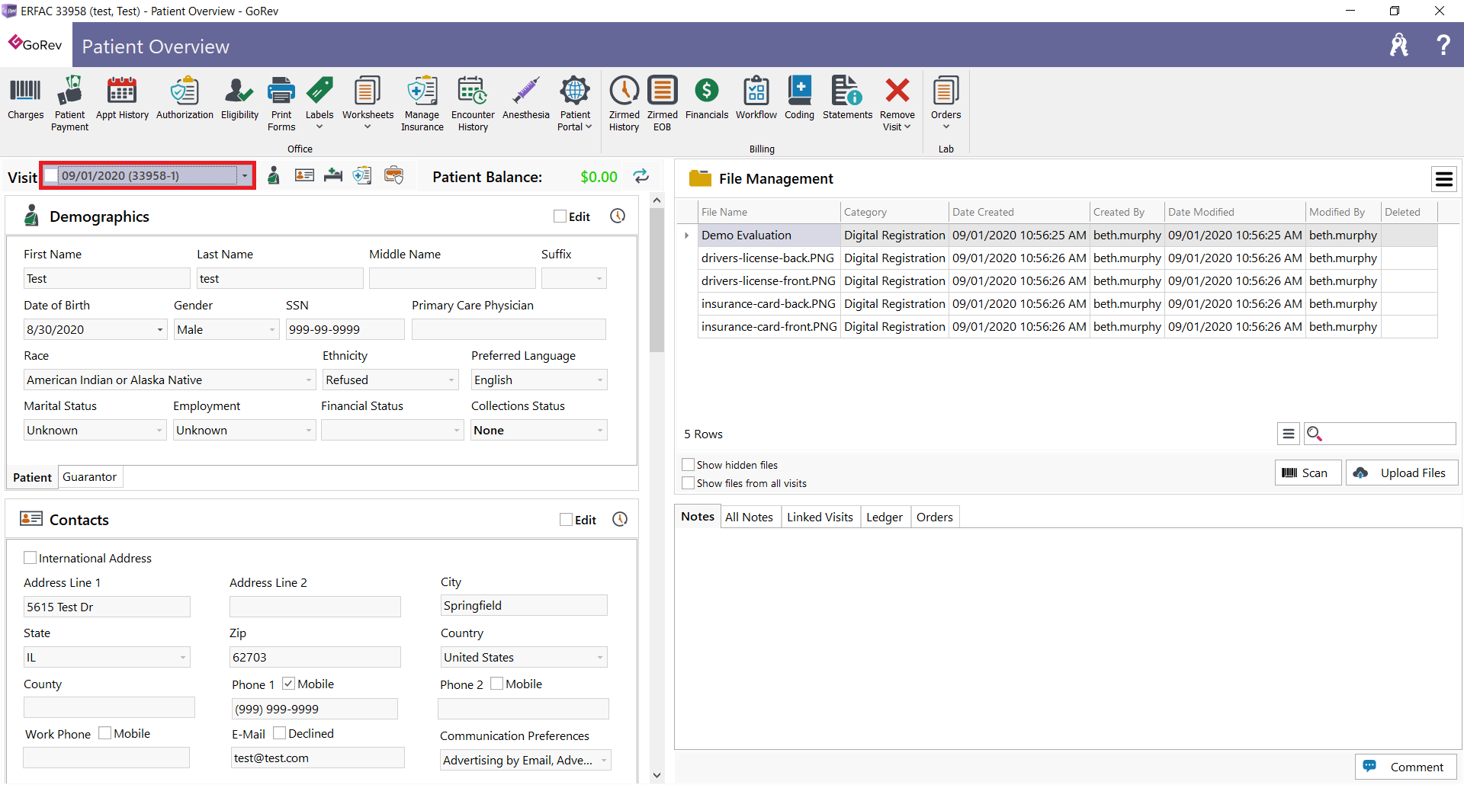Viewport: 1464px width, 785px height.
Task: Open help question mark icon
Action: [x=1443, y=45]
